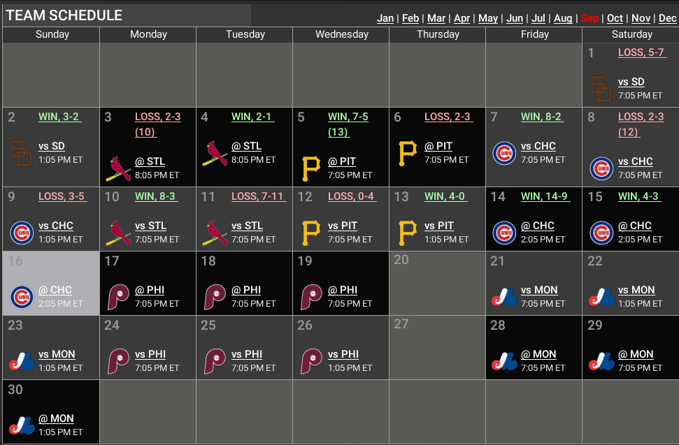
Task: Click Phillies logo on September 17
Action: (x=118, y=297)
